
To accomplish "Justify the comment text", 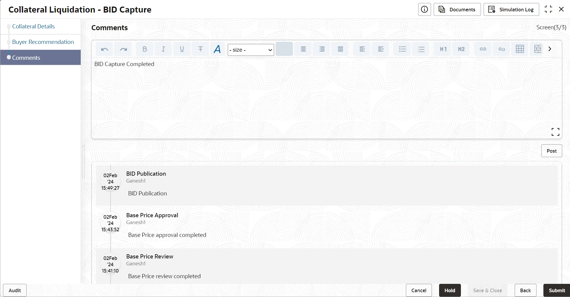I will coord(340,49).
